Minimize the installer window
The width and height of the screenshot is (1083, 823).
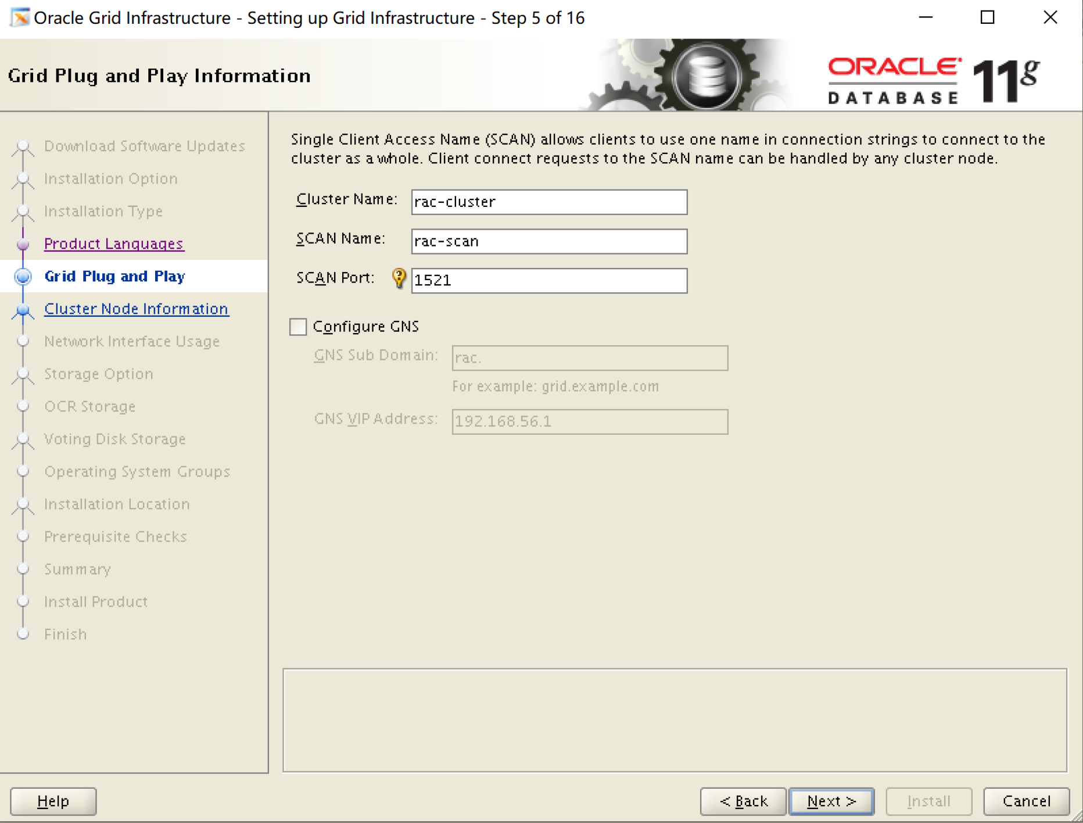point(926,17)
